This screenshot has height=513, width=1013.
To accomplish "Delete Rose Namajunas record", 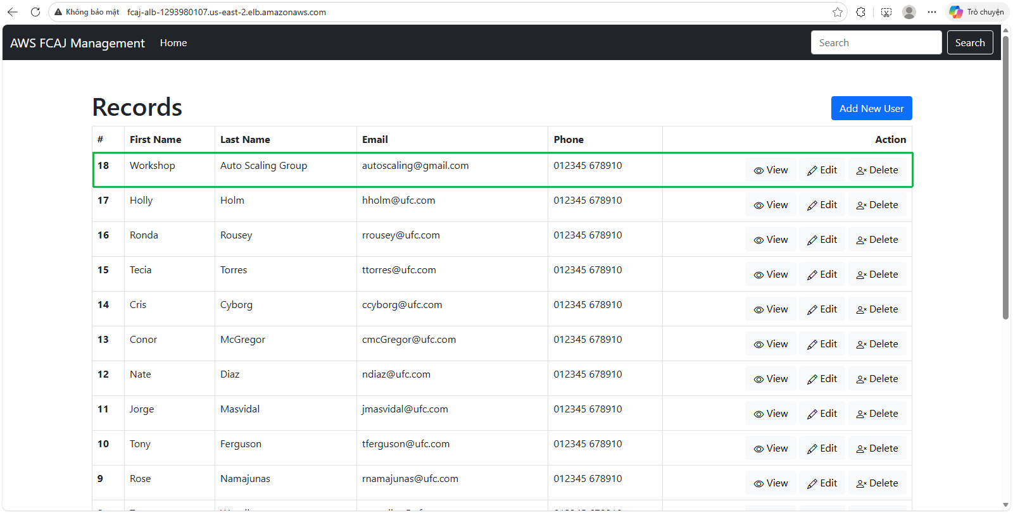I will click(x=877, y=483).
